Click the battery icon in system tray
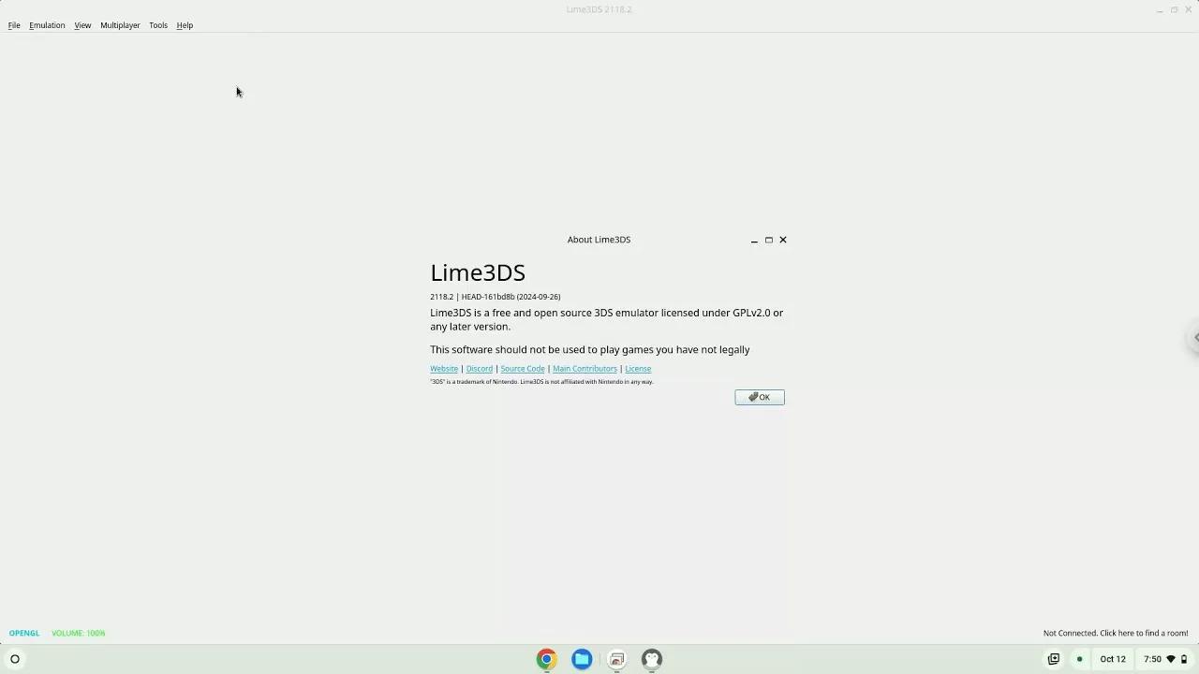The image size is (1199, 674). [x=1184, y=659]
